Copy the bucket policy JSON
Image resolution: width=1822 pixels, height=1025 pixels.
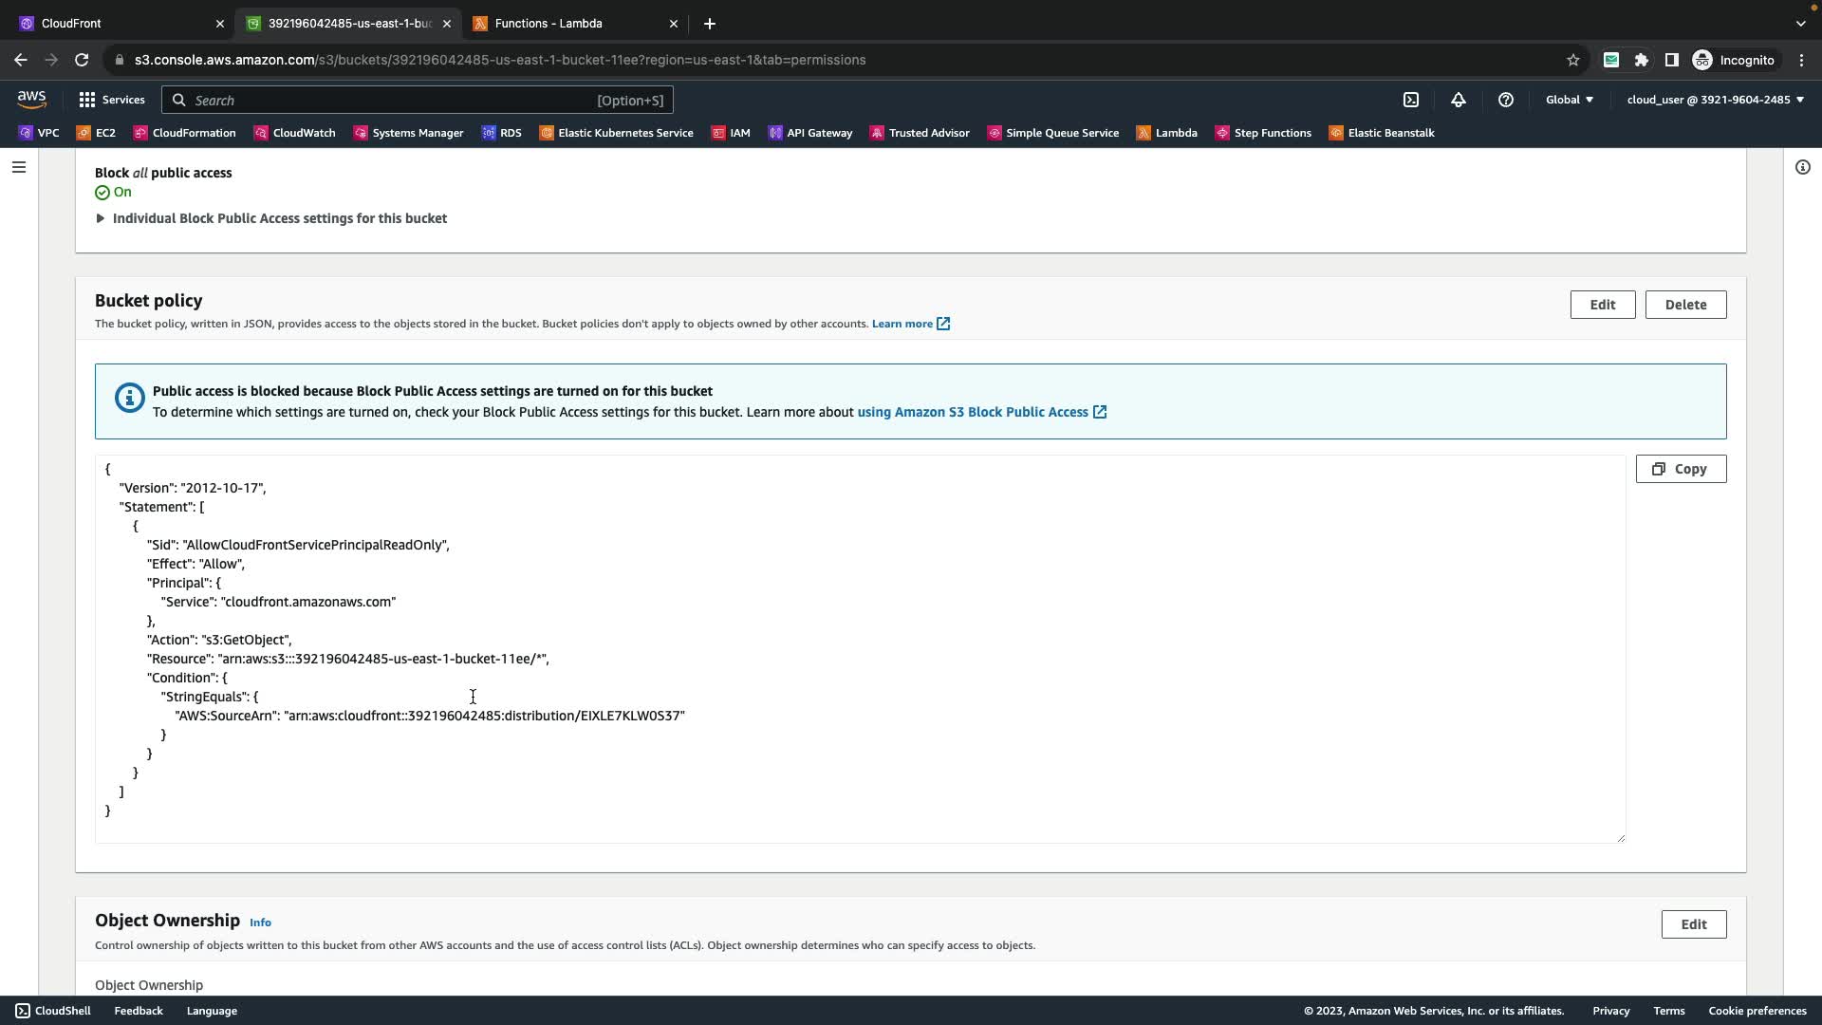(x=1681, y=469)
